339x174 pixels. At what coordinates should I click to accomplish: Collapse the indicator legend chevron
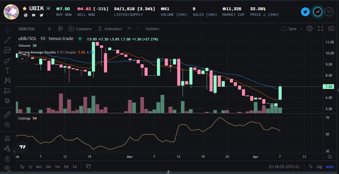click(23, 59)
